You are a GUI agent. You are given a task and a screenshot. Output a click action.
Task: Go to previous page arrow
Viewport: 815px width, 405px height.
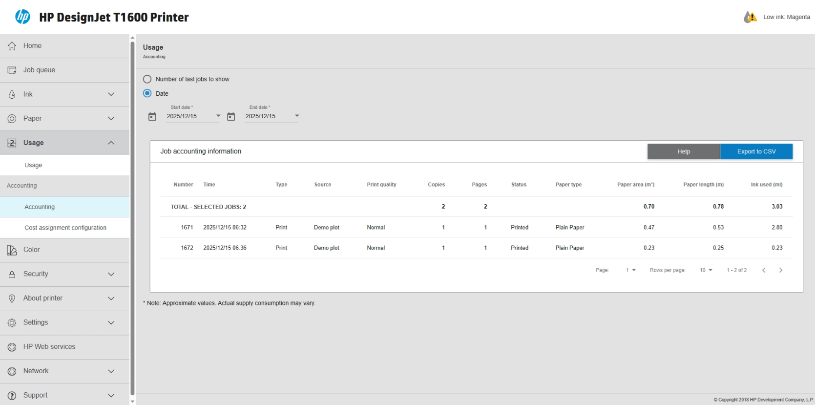click(764, 270)
